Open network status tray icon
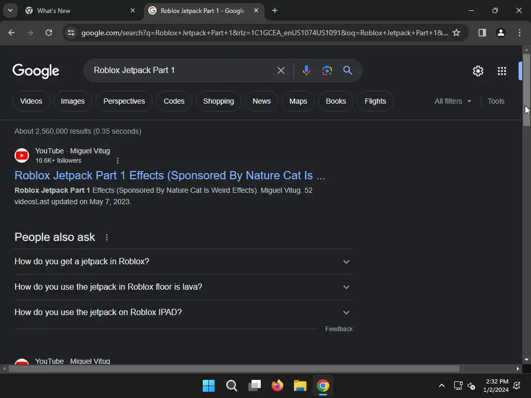 coord(458,386)
